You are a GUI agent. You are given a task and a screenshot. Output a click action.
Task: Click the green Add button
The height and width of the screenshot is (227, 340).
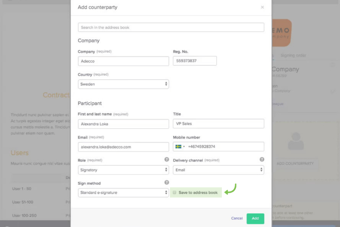255,219
